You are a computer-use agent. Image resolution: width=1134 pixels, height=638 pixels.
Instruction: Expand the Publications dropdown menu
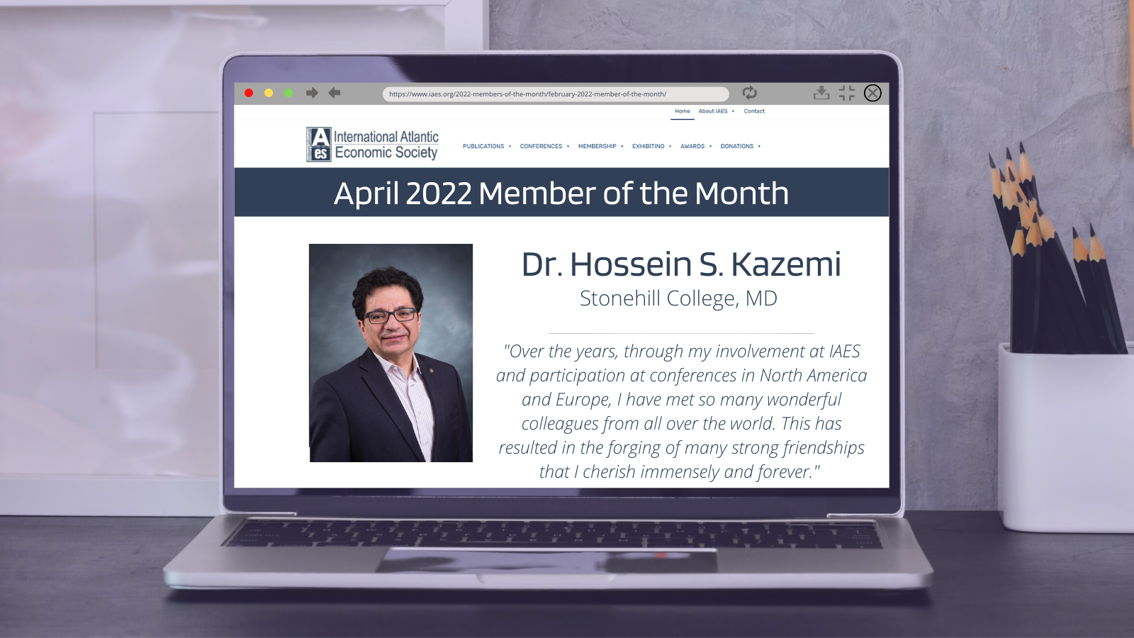click(x=487, y=146)
